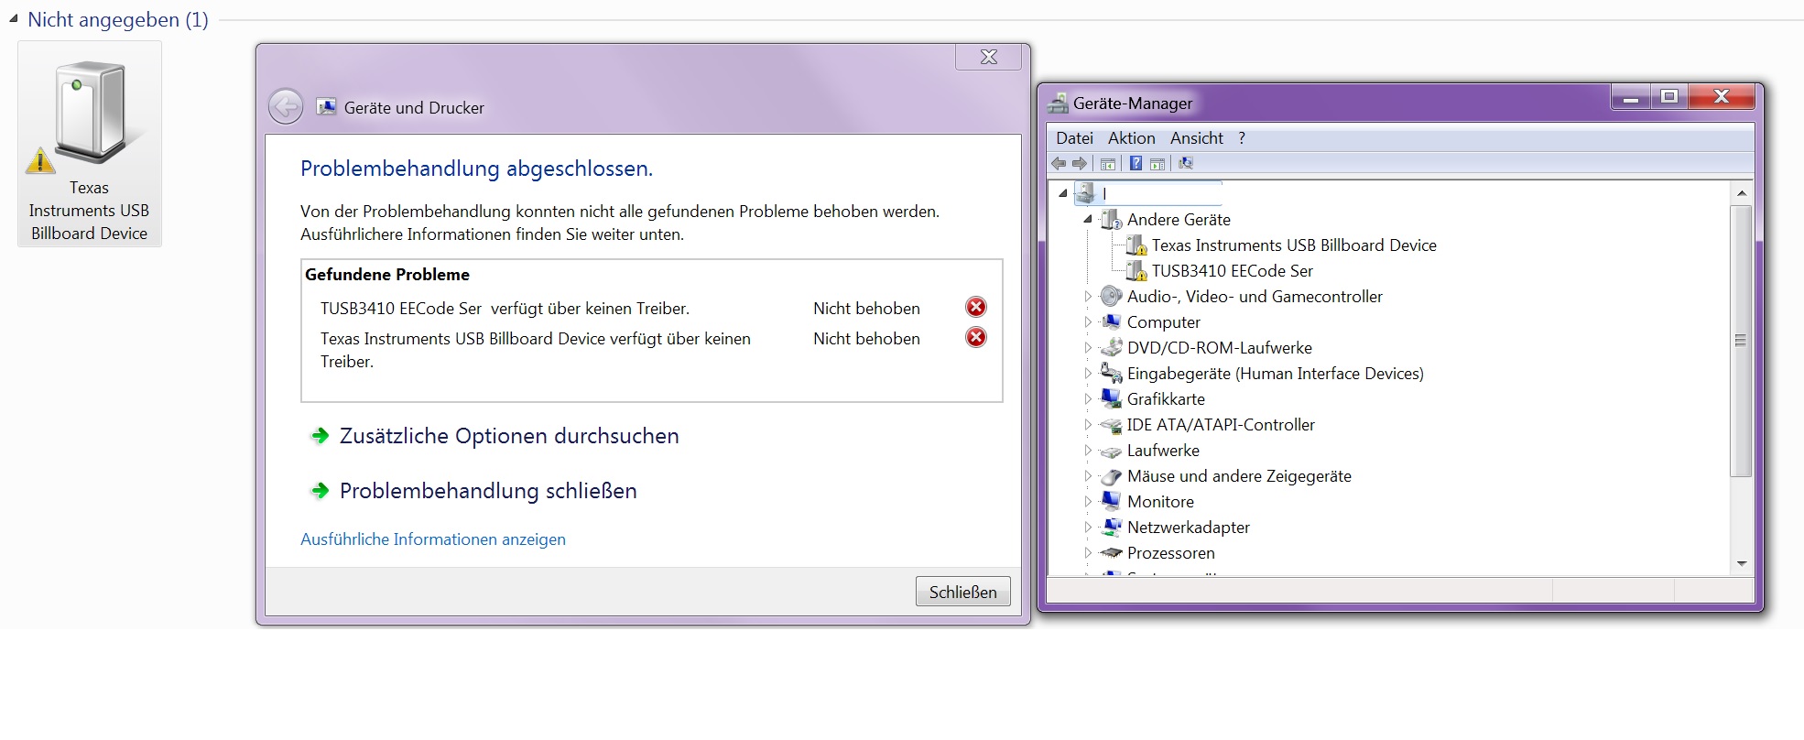Screen dimensions: 1804x740
Task: Click the Eingabegeräte category icon
Action: tap(1111, 374)
